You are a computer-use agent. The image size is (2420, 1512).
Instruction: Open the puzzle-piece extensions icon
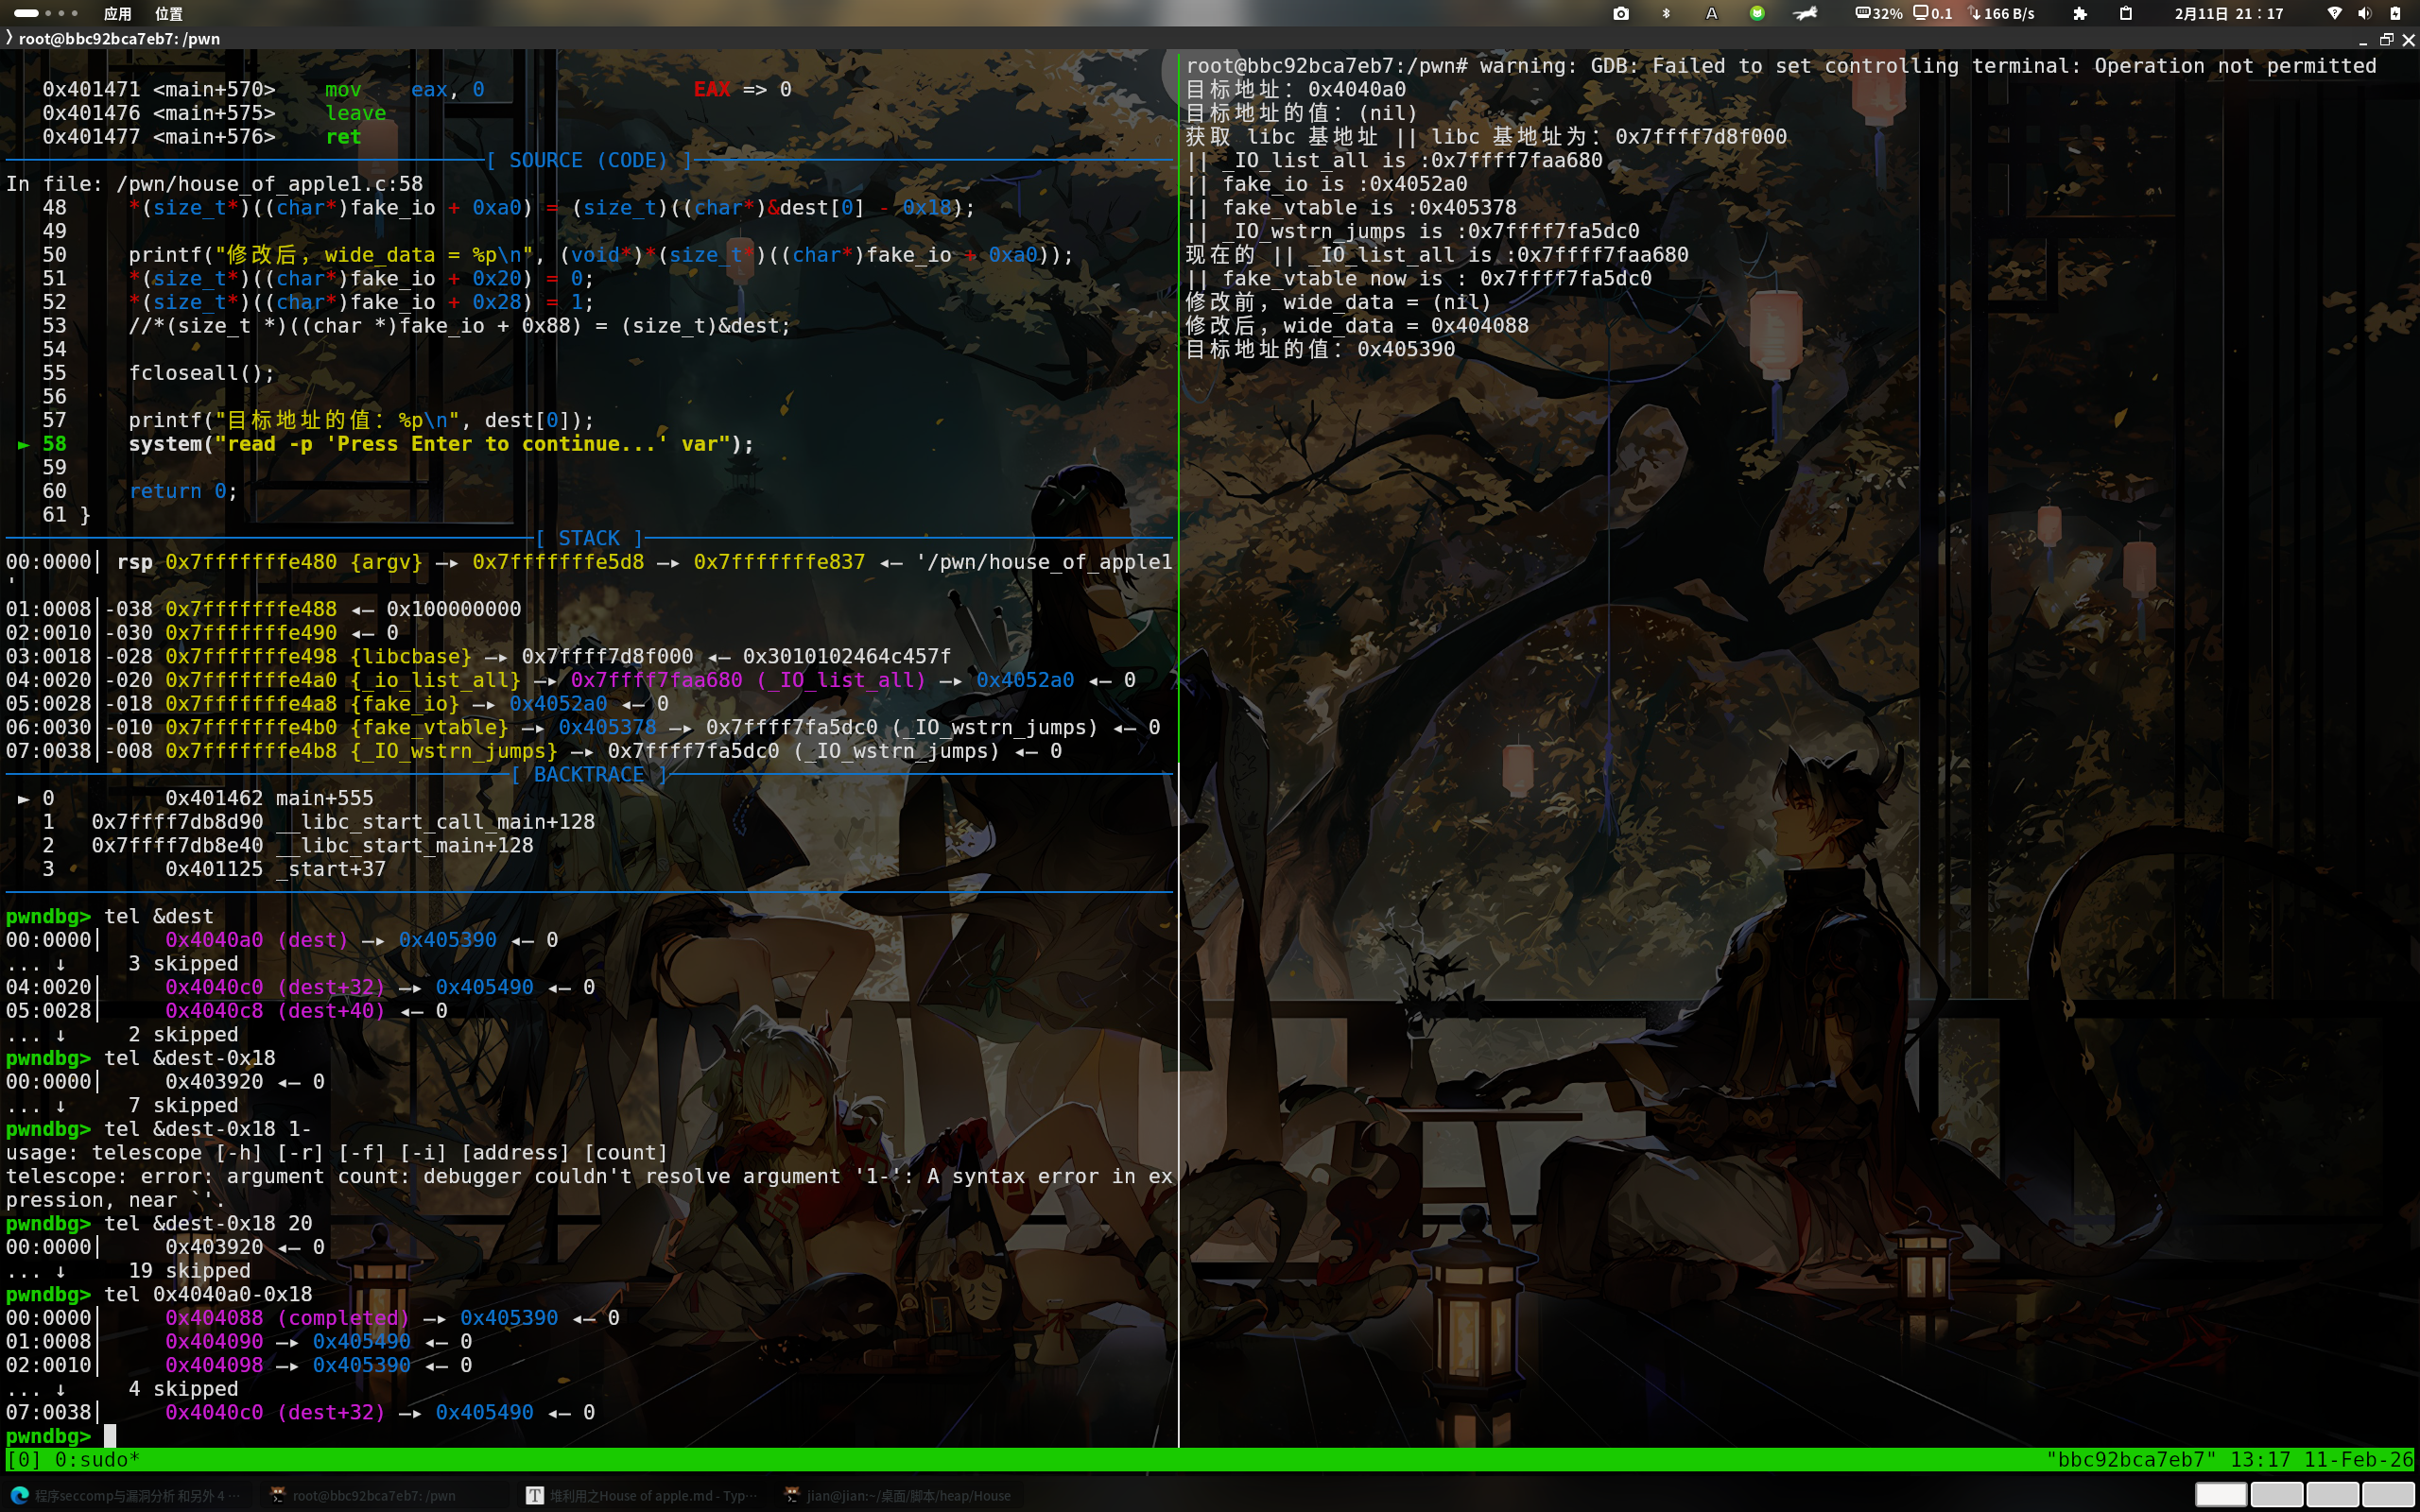[2080, 13]
